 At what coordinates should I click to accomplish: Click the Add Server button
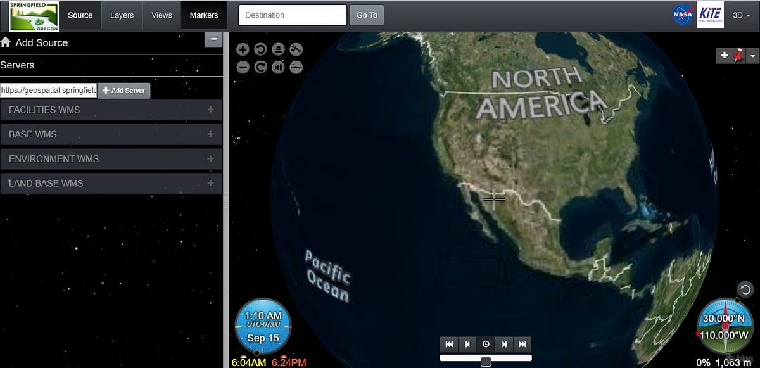(123, 90)
